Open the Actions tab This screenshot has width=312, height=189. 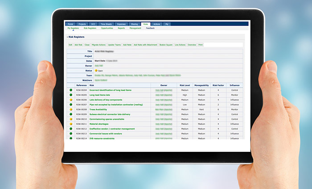tap(157, 24)
